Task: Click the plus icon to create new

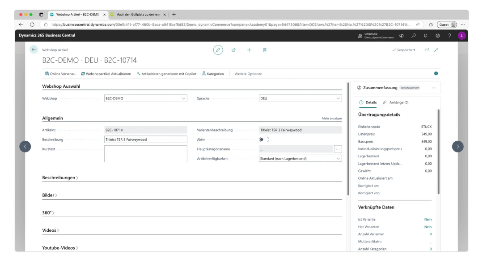Action: [249, 50]
